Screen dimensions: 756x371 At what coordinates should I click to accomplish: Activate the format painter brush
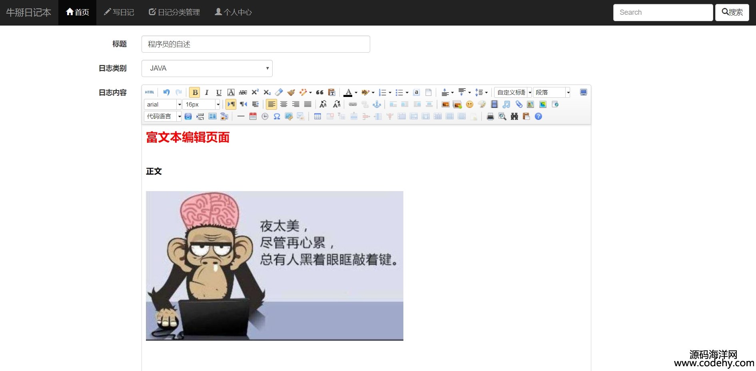coord(291,93)
